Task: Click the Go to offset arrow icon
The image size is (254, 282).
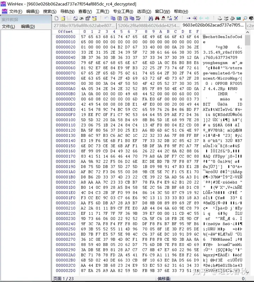Action: click(188, 18)
